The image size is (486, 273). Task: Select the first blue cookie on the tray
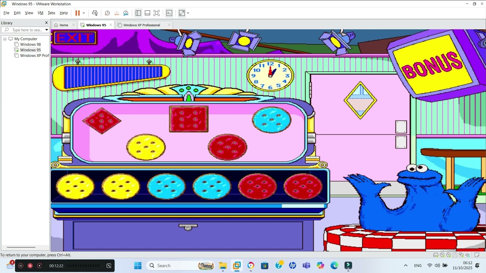166,187
